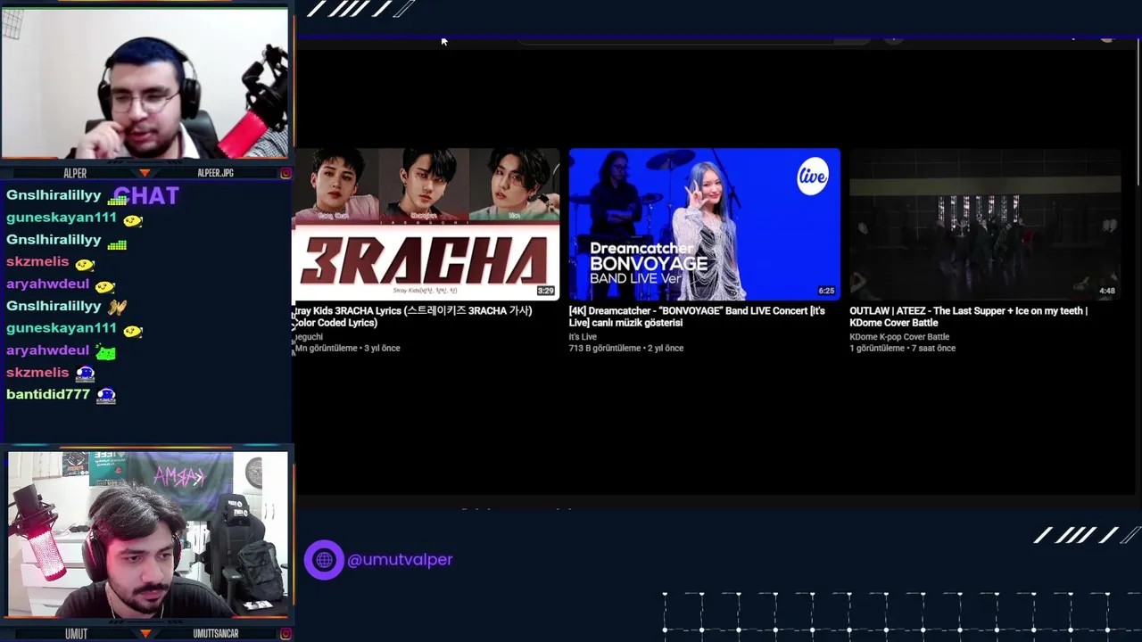This screenshot has height=642, width=1142.
Task: Click the OUTLAW ATEEZ Last Supper video title
Action: click(x=968, y=317)
